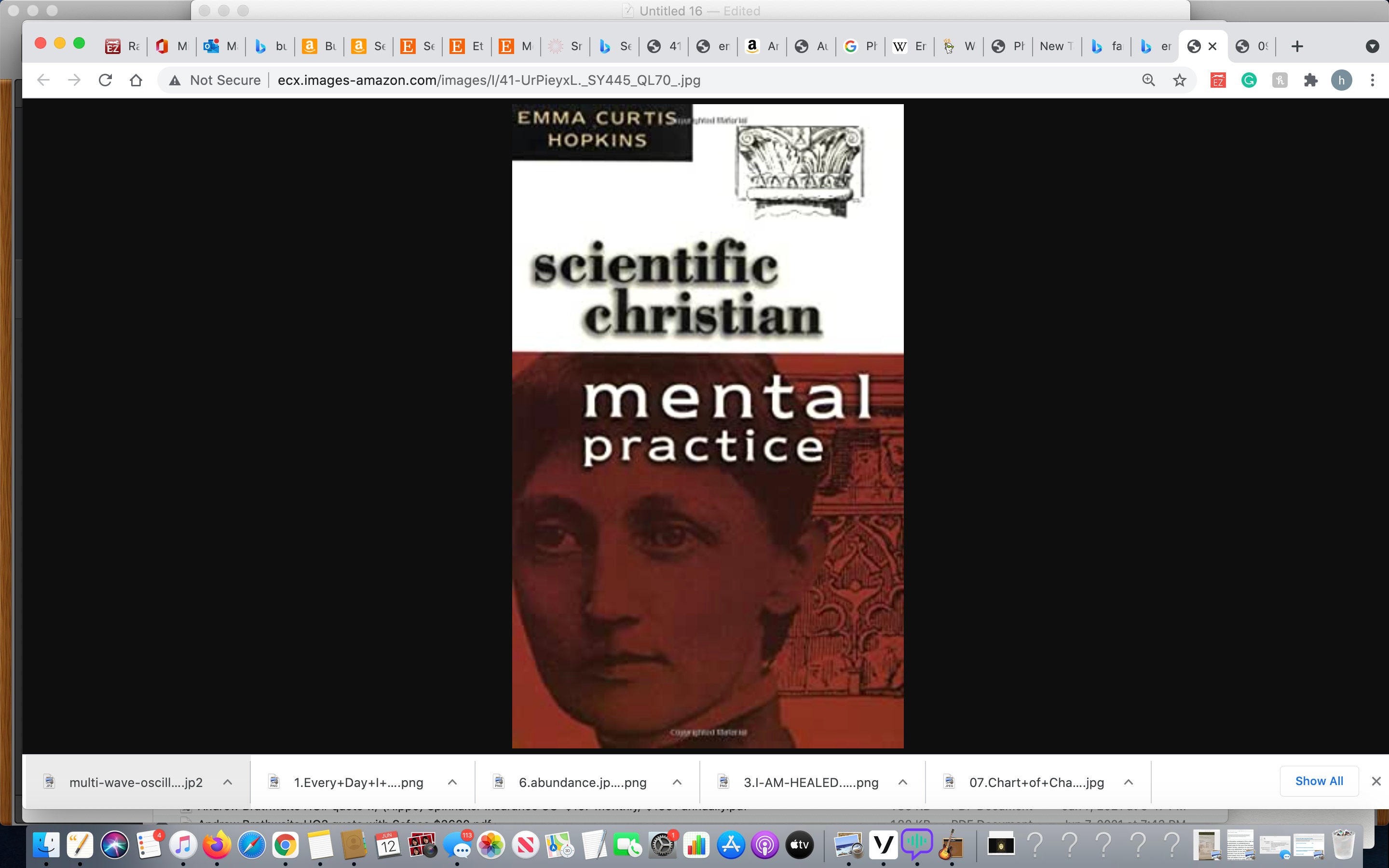Expand options for 6.abundance png download
Image resolution: width=1389 pixels, height=868 pixels.
[x=677, y=782]
